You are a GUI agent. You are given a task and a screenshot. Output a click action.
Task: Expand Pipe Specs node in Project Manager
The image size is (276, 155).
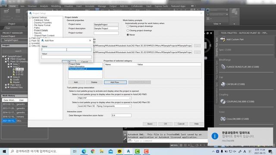pyautogui.click(x=6, y=85)
